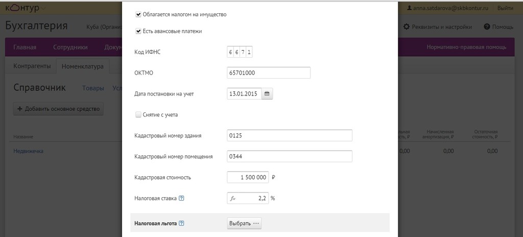Open the Выбрать tax benefit dropdown
Viewport: 523px width, 237px height.
tap(244, 223)
